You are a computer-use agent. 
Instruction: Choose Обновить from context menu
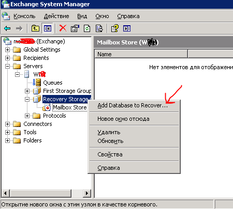point(134,141)
